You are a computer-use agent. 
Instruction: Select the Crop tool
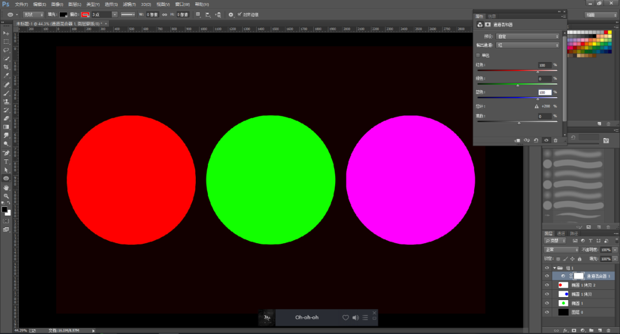[x=6, y=67]
